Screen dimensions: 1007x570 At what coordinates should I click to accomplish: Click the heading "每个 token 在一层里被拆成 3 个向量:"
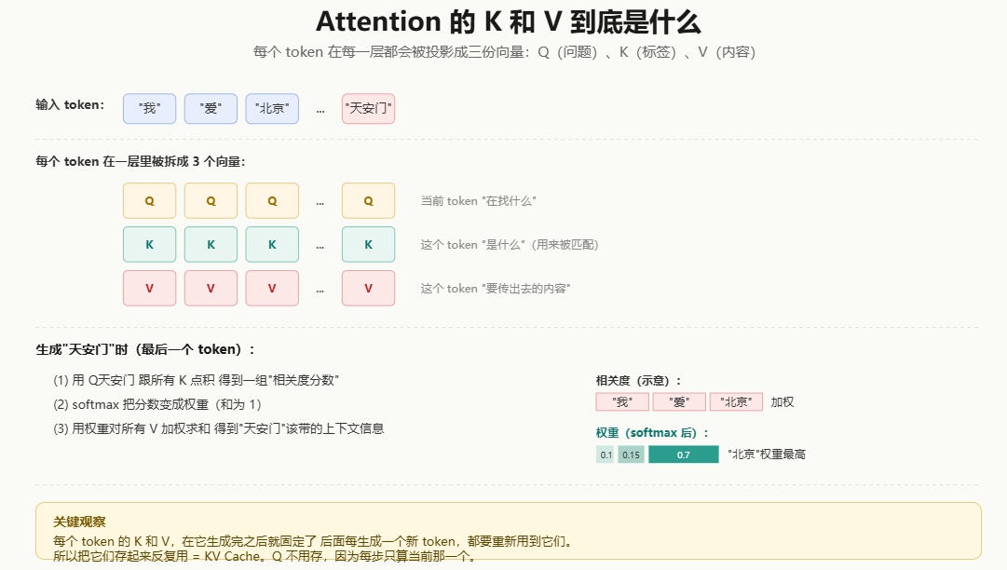(x=141, y=162)
